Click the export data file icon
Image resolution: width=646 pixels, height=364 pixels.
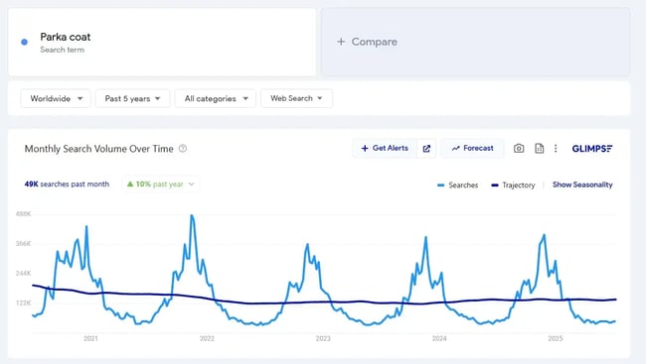[x=539, y=149]
